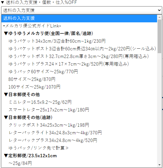Select ゆうパケットプラス 520円 option
Screen dimensions: 163x168
pos(79,64)
